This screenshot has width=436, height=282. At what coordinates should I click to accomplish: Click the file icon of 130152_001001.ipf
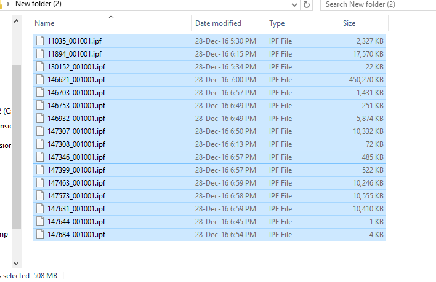(x=40, y=66)
